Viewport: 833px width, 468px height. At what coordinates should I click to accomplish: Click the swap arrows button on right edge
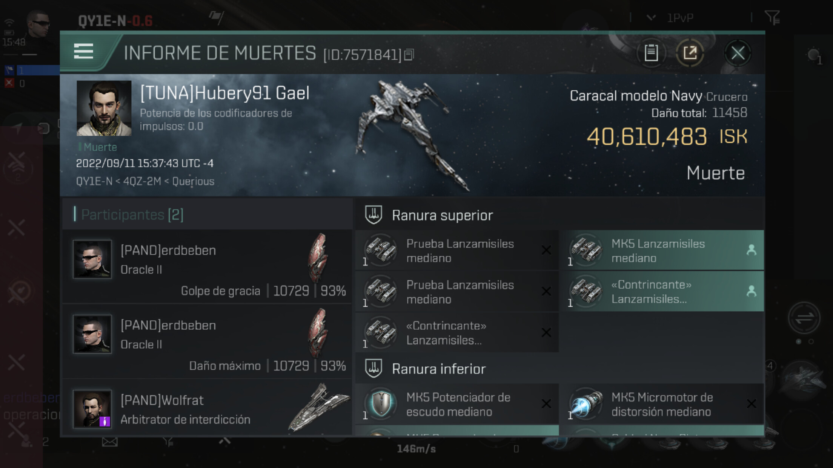(x=804, y=318)
